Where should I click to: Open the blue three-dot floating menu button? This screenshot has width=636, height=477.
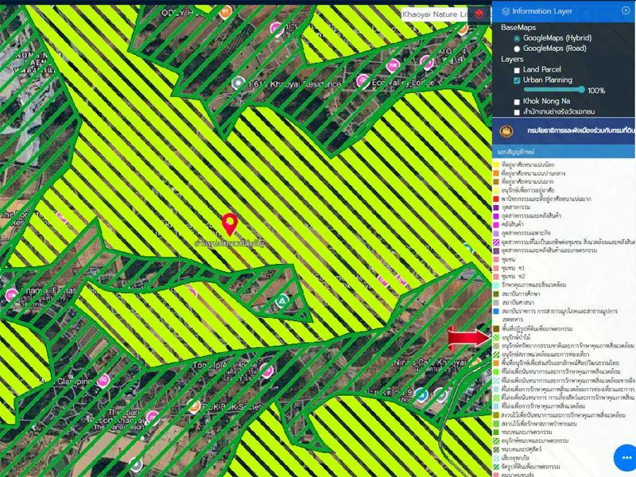tap(625, 458)
